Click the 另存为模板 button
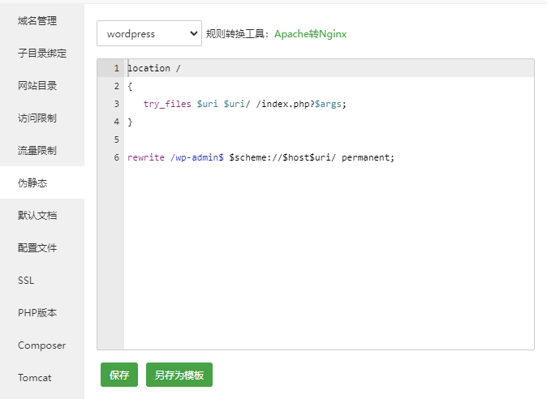This screenshot has width=547, height=399. coord(179,375)
